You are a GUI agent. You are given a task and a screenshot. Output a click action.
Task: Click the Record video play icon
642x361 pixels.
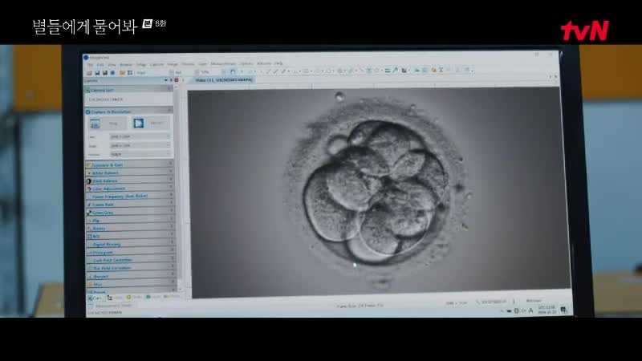138,123
